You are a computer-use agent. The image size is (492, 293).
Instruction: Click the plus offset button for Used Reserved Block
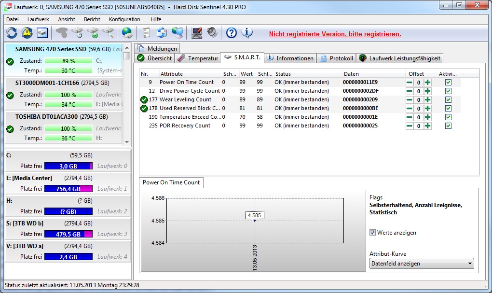tap(428, 108)
